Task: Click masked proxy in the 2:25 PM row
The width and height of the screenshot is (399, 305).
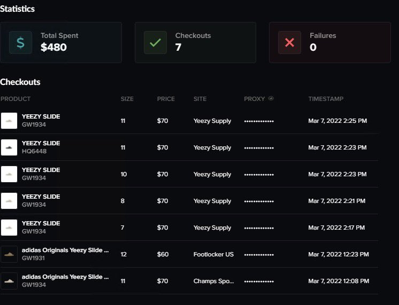Action: click(x=259, y=121)
